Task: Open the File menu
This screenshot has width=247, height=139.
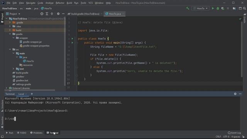Action: 8,3
